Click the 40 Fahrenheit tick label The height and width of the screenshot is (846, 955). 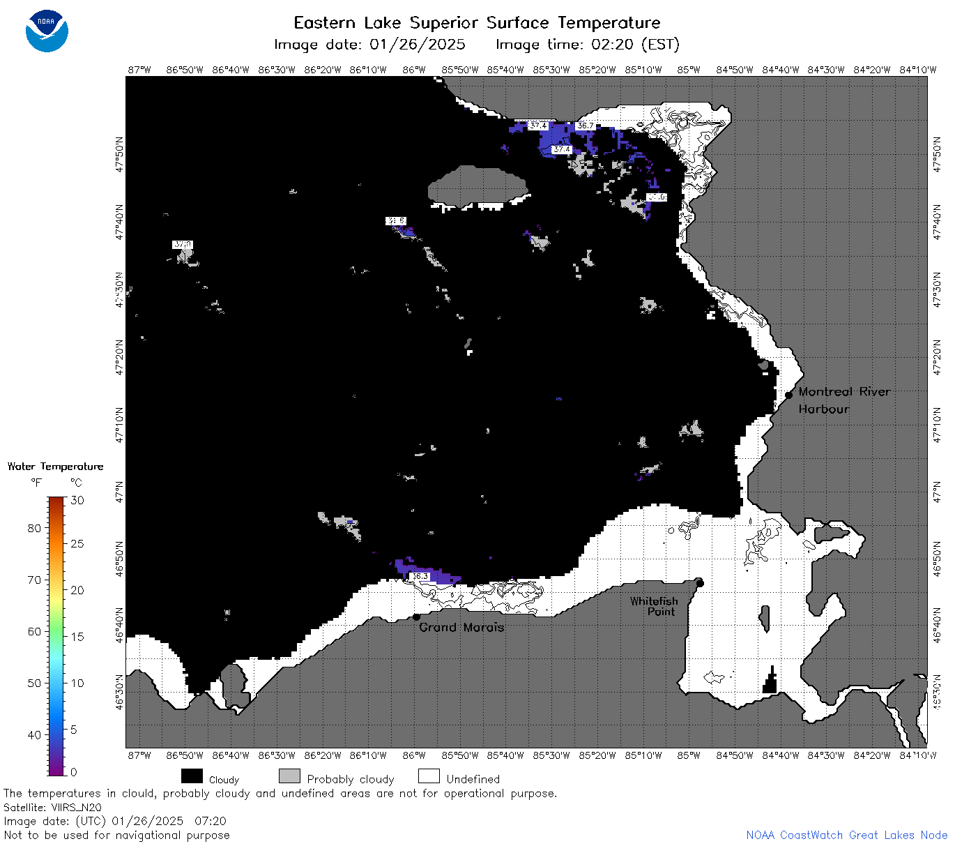click(x=34, y=734)
